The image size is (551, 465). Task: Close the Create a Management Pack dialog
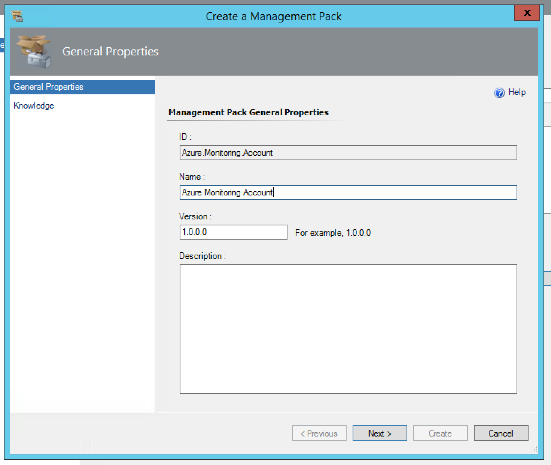(527, 13)
